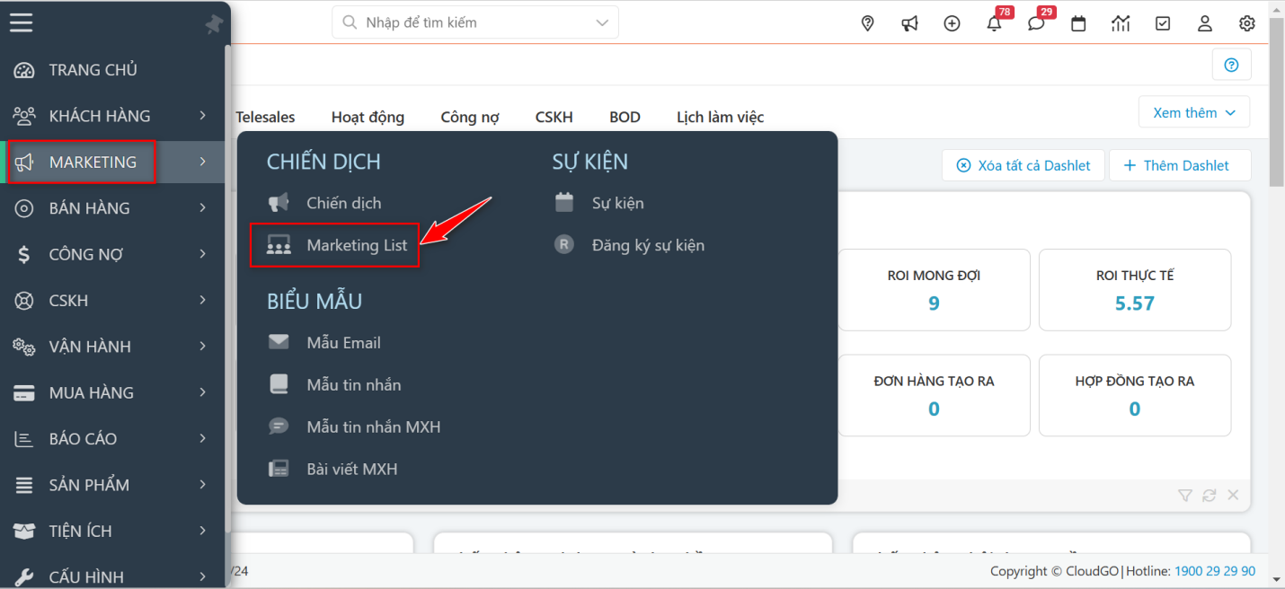The image size is (1285, 589).
Task: Open the megaphone announcements icon
Action: click(x=909, y=23)
